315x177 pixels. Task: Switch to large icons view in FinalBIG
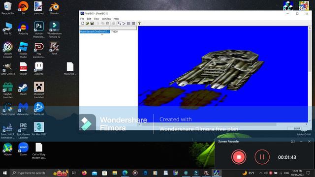click(119, 23)
